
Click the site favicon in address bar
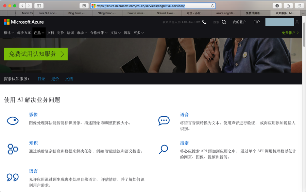pos(93,6)
